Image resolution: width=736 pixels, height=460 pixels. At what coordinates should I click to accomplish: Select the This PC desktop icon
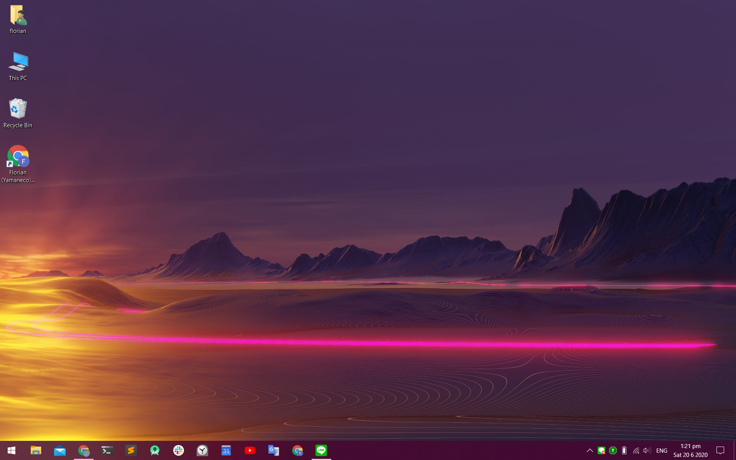[x=18, y=66]
